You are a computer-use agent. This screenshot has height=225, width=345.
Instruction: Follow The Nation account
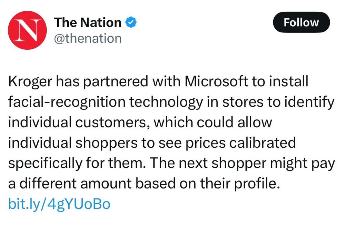[x=301, y=22]
